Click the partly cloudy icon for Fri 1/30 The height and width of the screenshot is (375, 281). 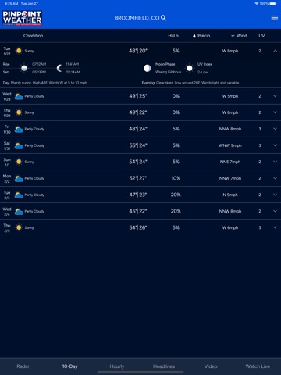coord(19,129)
